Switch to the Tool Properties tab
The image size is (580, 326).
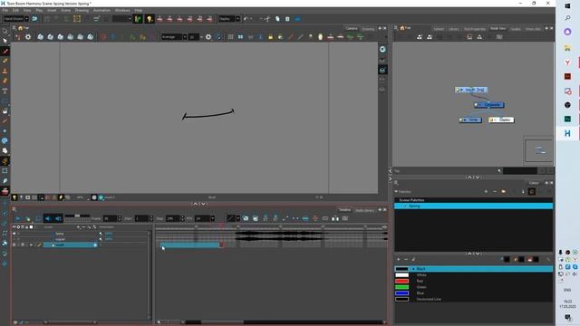[475, 29]
